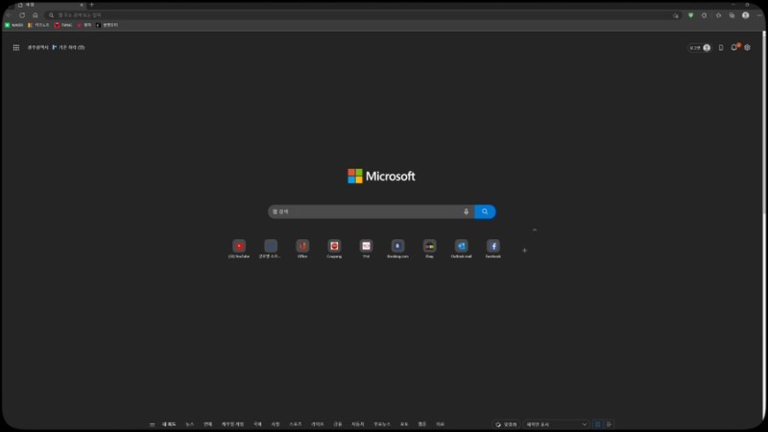Open the browser profile avatar

(x=746, y=15)
